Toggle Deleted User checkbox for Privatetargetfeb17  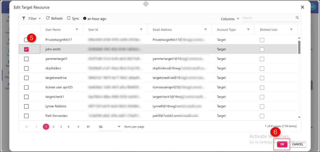pyautogui.click(x=262, y=40)
